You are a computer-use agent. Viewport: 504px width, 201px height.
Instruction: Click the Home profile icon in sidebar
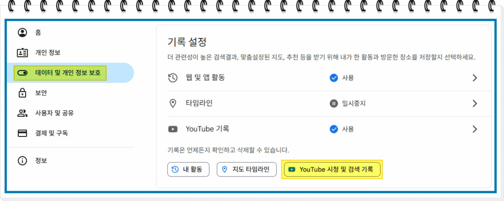[x=22, y=33]
